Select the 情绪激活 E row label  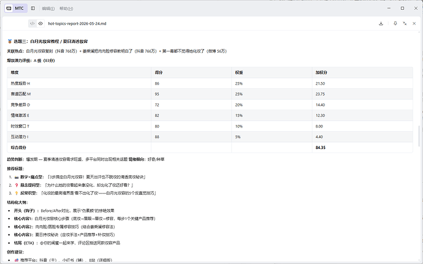[x=20, y=115]
